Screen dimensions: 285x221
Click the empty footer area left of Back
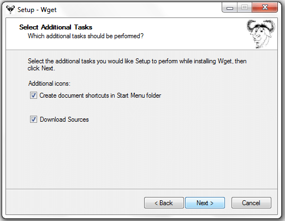coord(75,202)
